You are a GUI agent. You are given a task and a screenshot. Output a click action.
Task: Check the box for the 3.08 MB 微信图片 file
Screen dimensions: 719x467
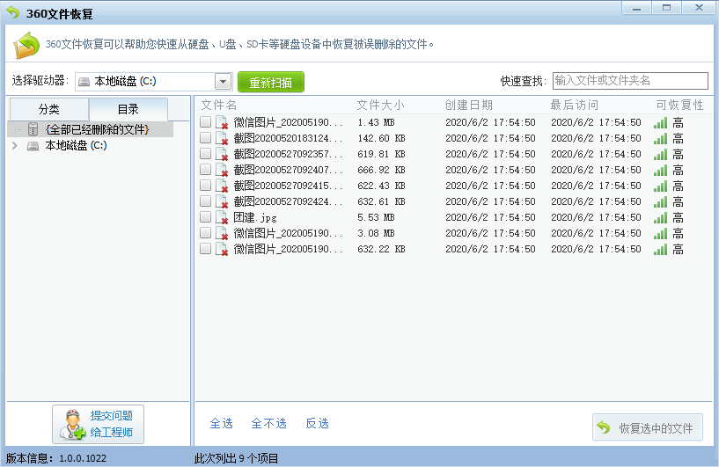pyautogui.click(x=205, y=233)
